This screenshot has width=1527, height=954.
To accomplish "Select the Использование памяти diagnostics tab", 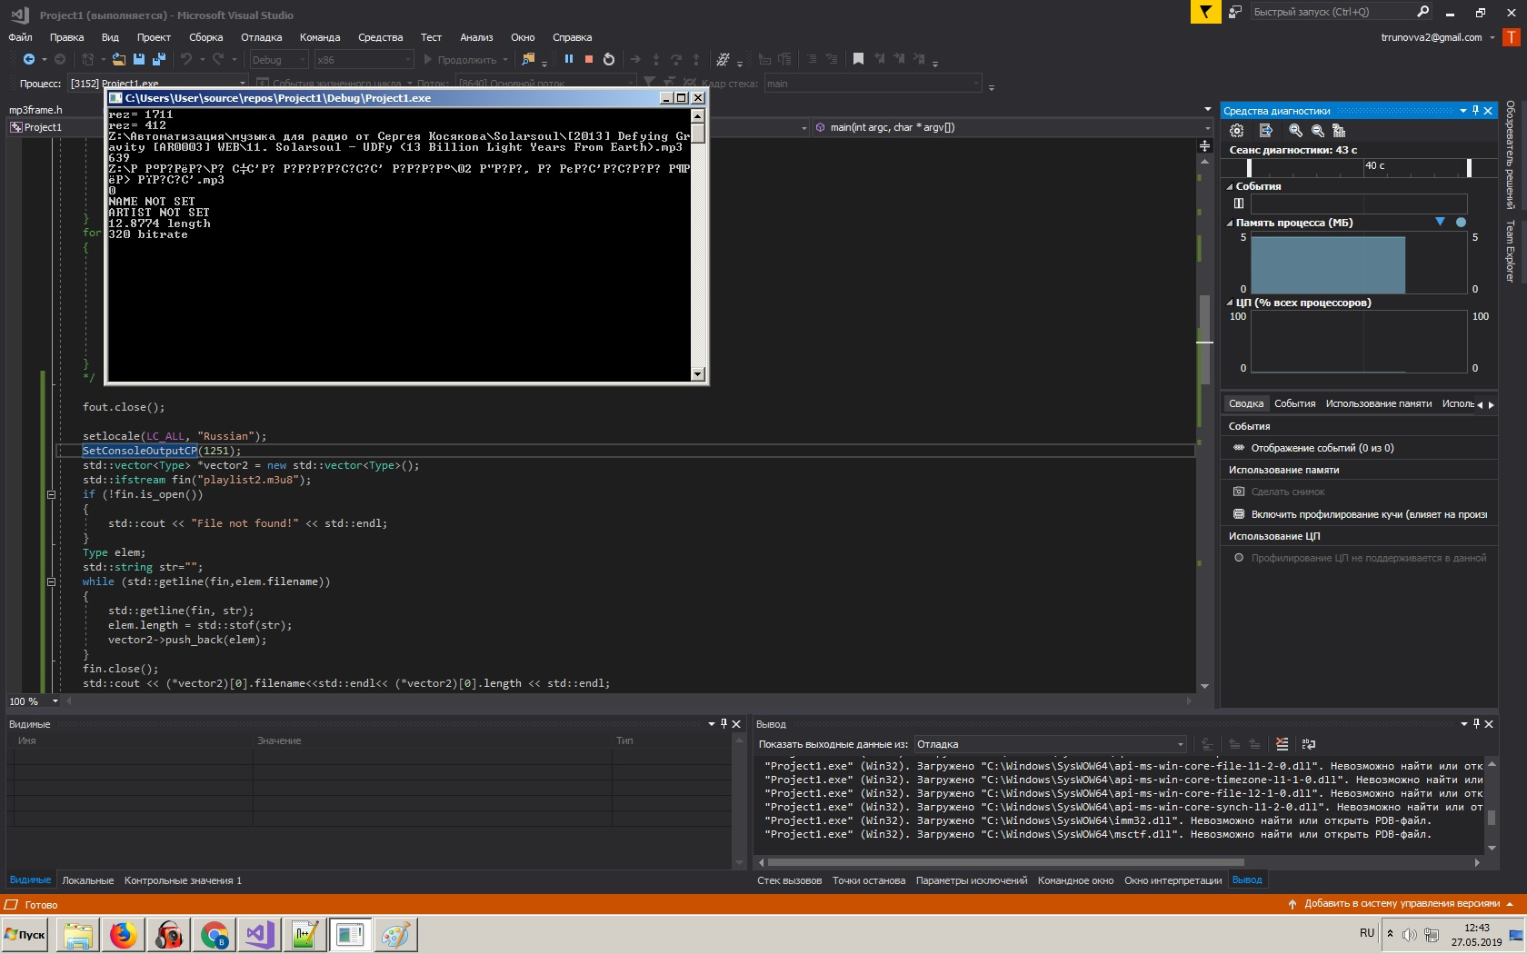I will pyautogui.click(x=1378, y=403).
